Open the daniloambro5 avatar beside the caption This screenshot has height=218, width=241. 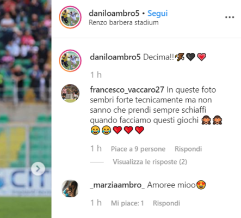coord(70,60)
